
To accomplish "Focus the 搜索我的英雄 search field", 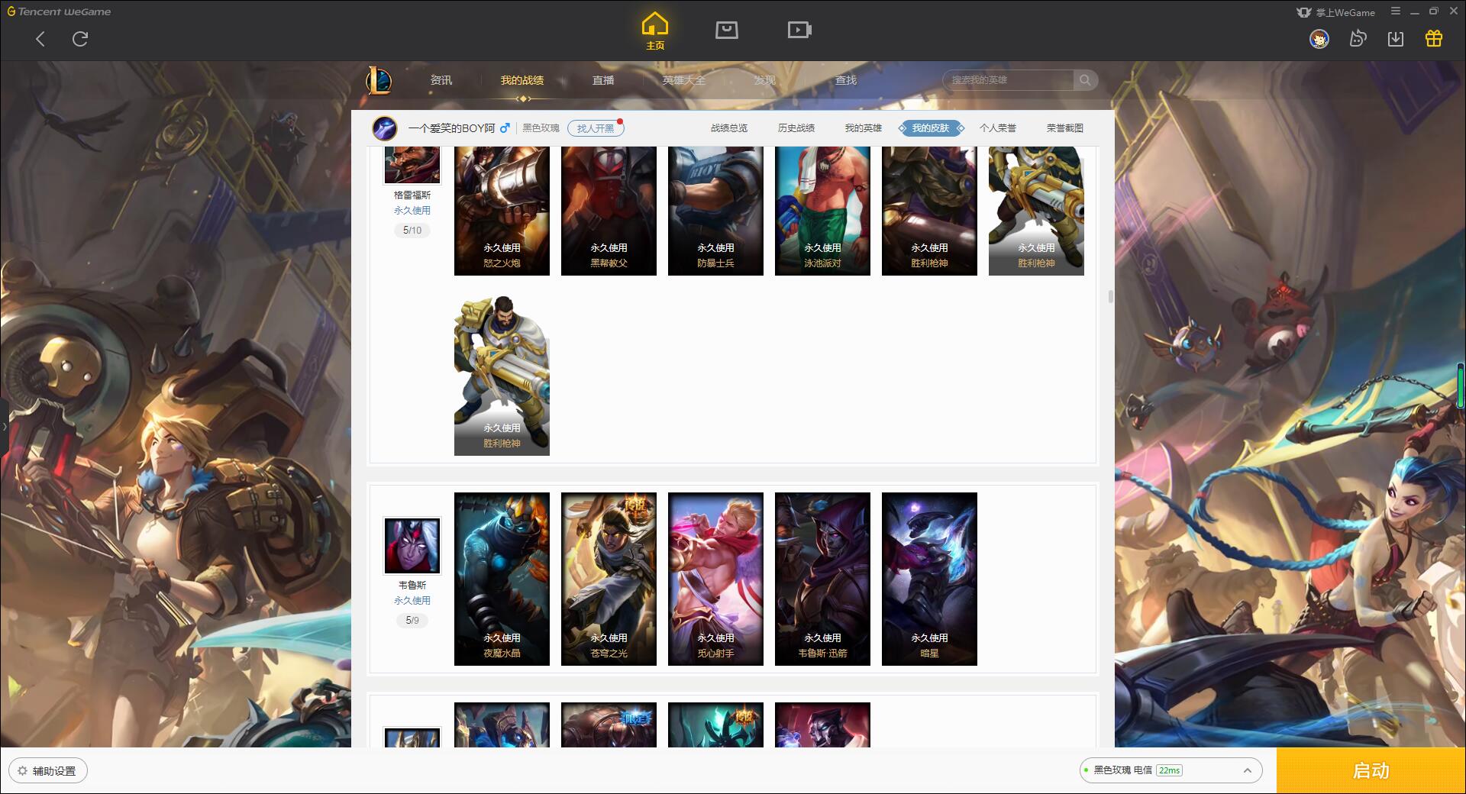I will pyautogui.click(x=1008, y=80).
